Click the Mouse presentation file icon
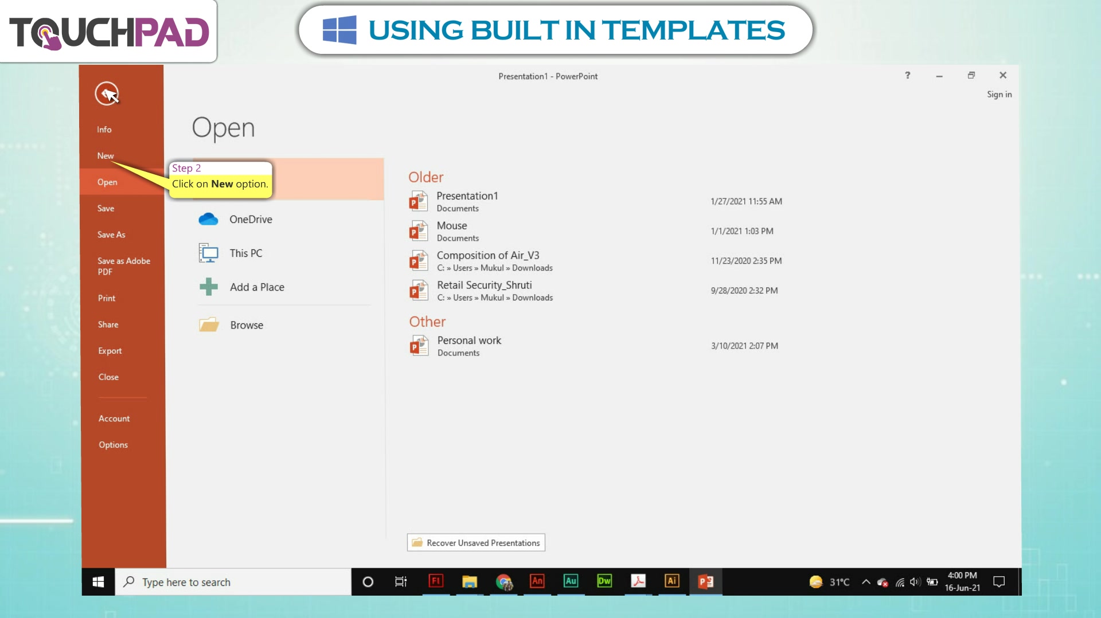Viewport: 1101px width, 618px height. 418,231
